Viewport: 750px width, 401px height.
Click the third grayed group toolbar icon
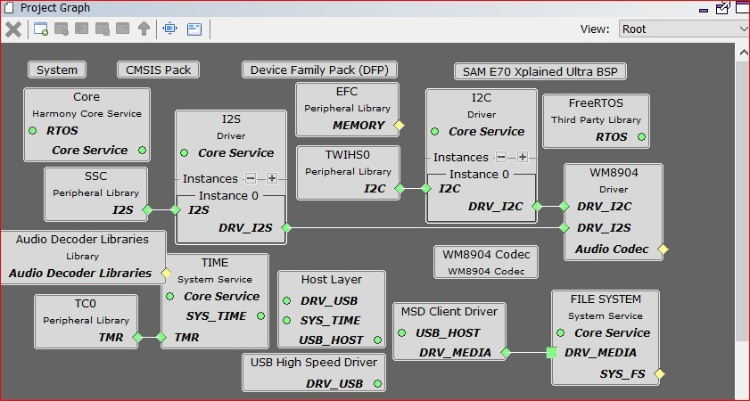tap(82, 29)
